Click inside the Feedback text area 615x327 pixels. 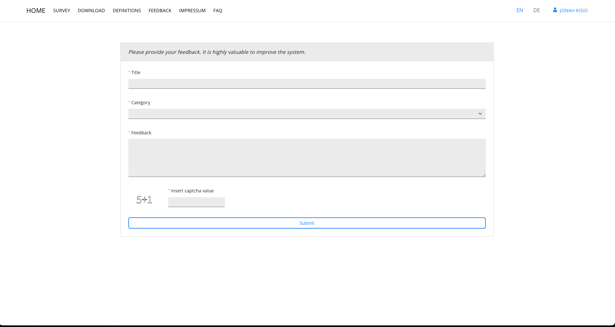pos(307,157)
